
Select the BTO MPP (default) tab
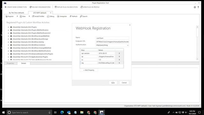pos(40,13)
